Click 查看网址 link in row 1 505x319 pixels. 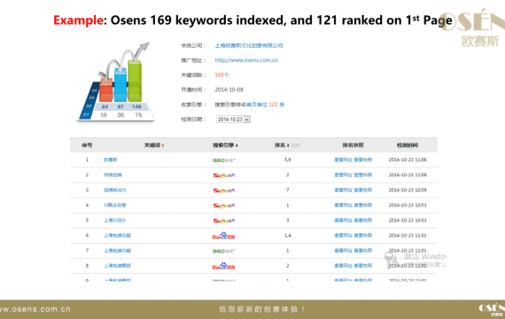coord(344,159)
